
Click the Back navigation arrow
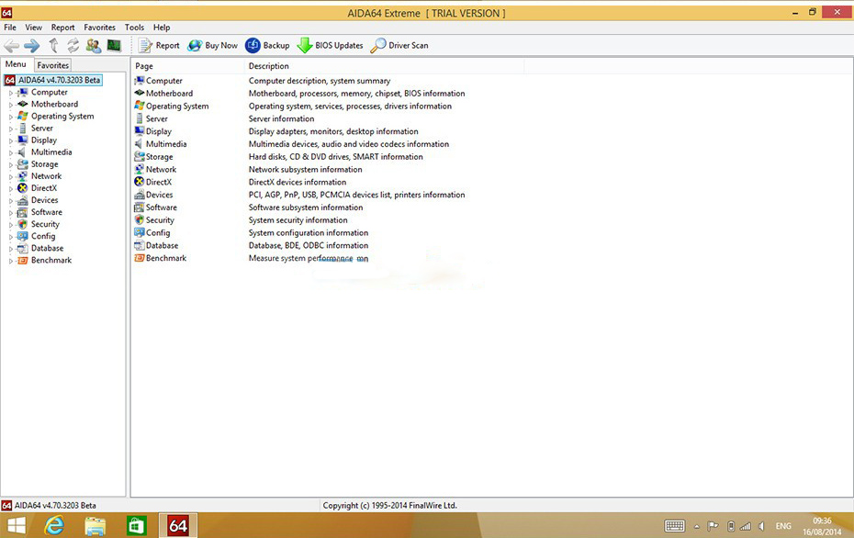(11, 46)
